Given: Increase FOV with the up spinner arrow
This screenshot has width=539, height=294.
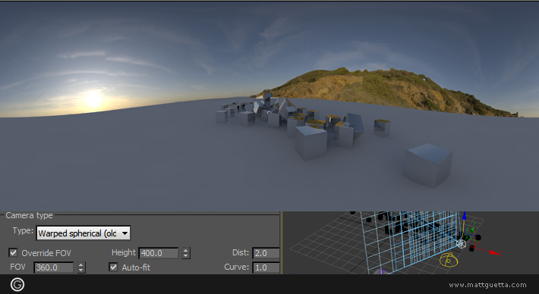Looking at the screenshot, I should (81, 264).
